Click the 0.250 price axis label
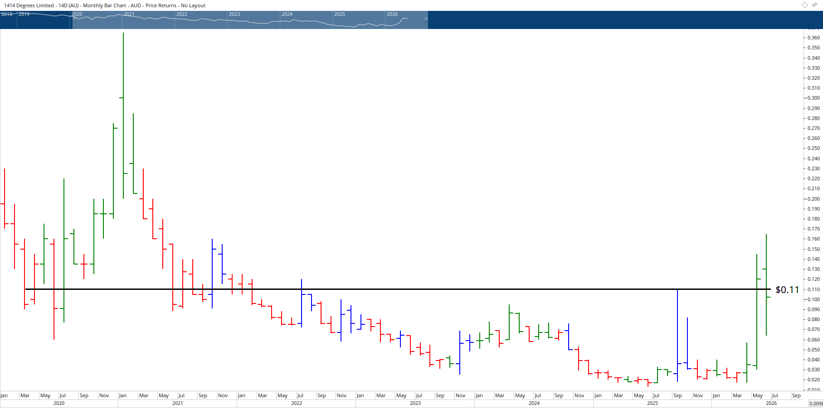Image resolution: width=823 pixels, height=409 pixels. click(x=813, y=148)
